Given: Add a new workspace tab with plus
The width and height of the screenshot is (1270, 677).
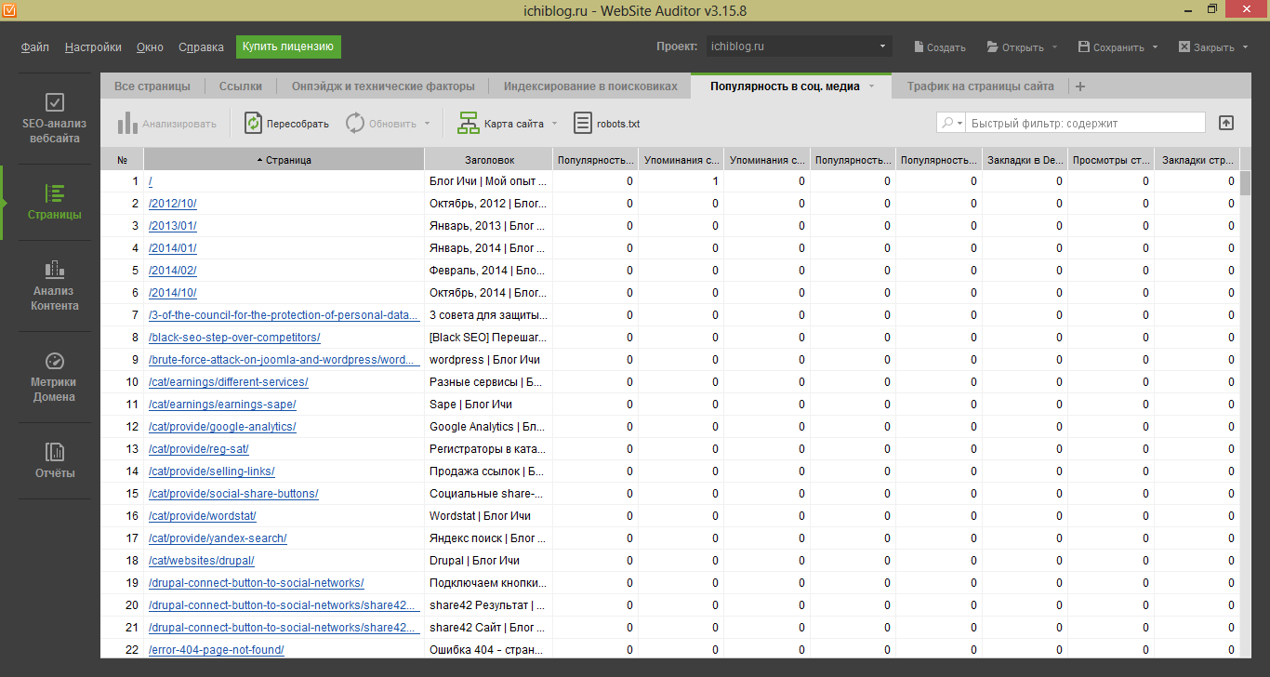Looking at the screenshot, I should coord(1079,86).
